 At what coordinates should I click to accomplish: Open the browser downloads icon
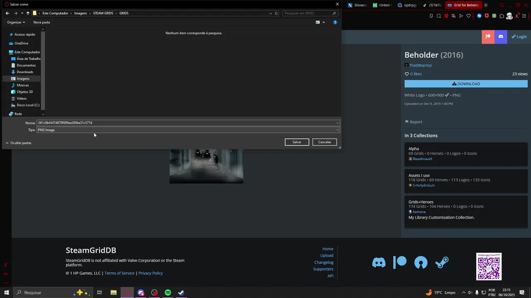[517, 16]
